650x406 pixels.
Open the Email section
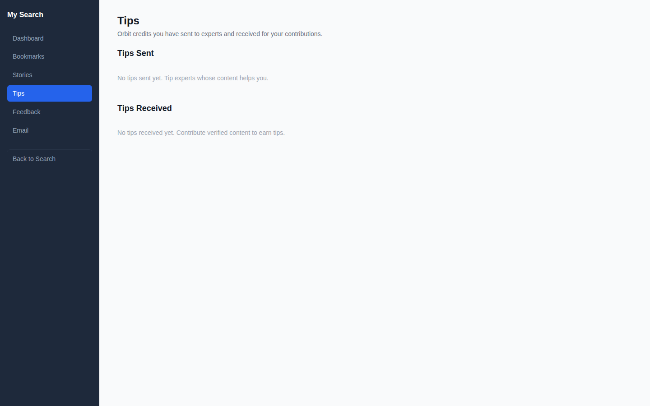click(50, 130)
